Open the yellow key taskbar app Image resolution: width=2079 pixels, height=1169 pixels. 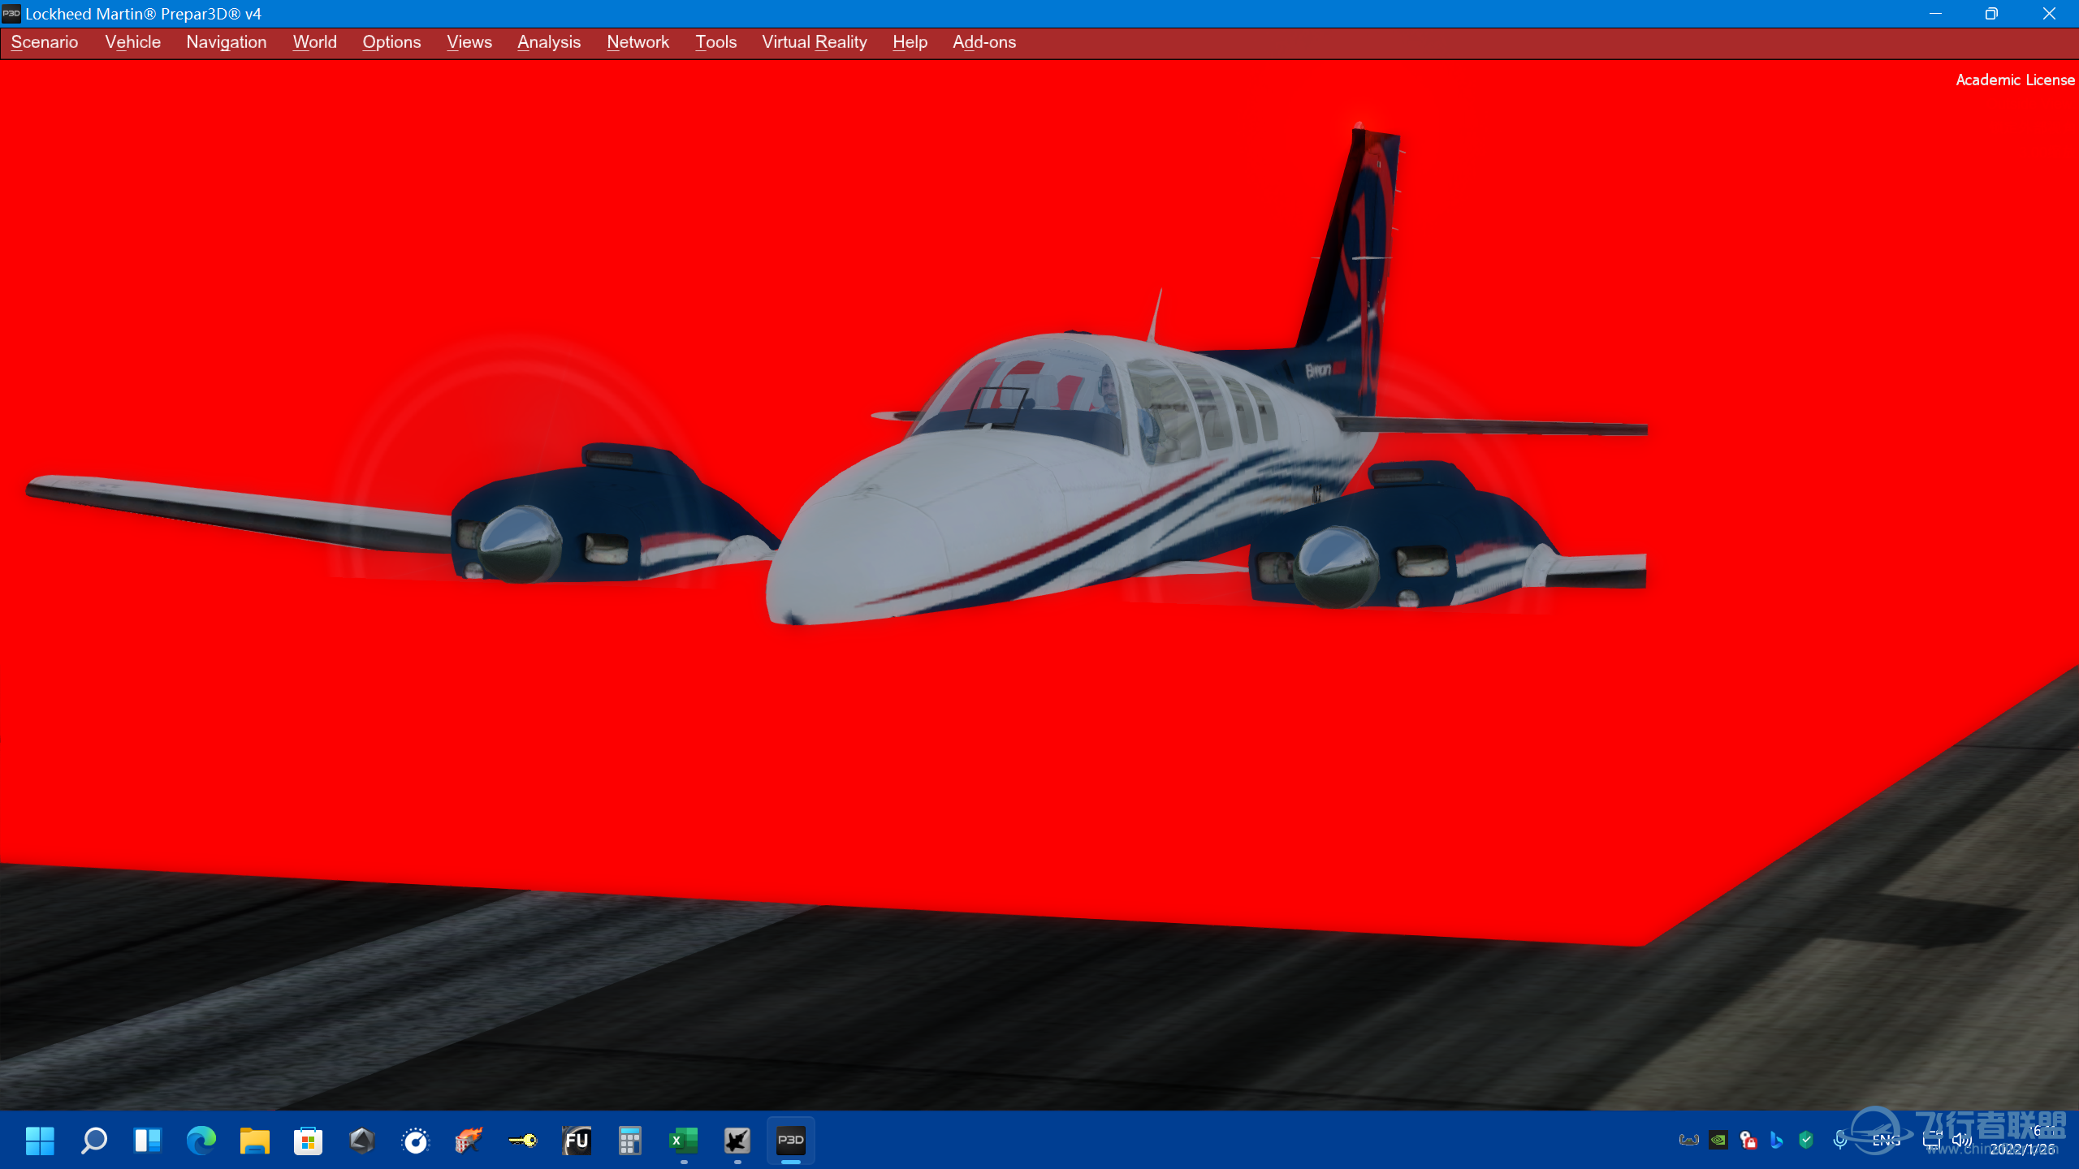click(523, 1141)
